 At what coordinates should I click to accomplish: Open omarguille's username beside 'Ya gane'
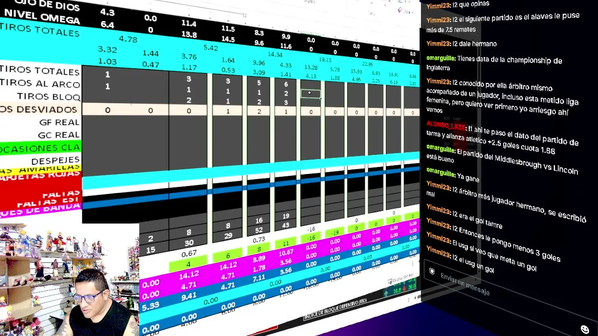441,174
